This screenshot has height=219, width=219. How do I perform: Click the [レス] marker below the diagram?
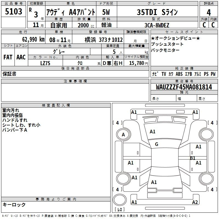coord(120,210)
